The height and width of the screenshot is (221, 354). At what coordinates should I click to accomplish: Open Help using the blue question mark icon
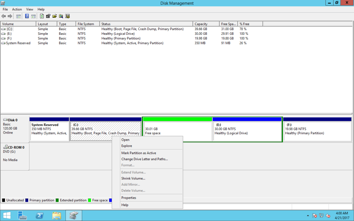[27, 16]
